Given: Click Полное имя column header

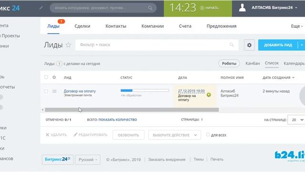Looking at the screenshot, I should (x=232, y=77).
